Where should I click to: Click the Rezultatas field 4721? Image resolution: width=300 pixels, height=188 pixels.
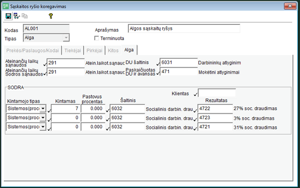215,127
